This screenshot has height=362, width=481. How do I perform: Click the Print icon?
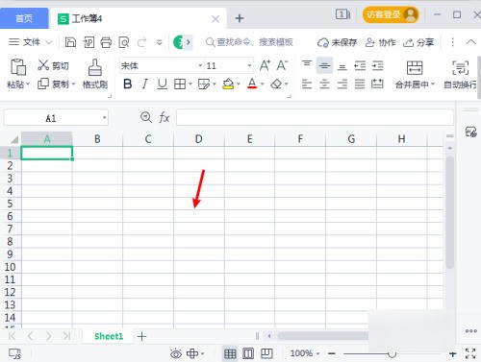tap(106, 42)
